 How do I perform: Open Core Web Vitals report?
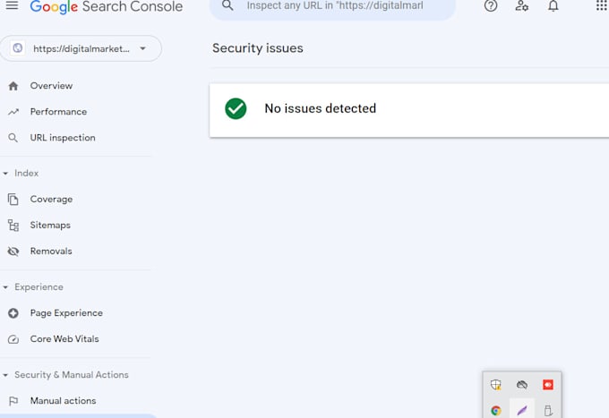(64, 339)
